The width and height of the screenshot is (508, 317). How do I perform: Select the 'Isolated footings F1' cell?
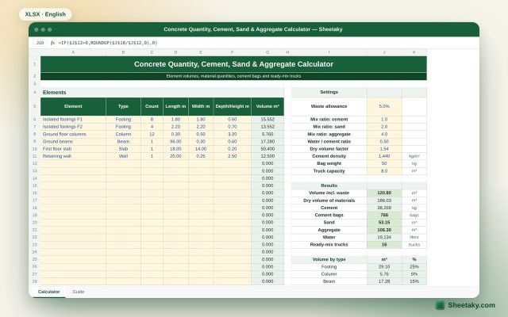coord(73,120)
